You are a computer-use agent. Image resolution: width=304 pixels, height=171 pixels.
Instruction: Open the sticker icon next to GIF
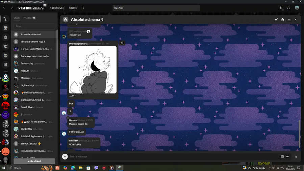click(x=287, y=156)
